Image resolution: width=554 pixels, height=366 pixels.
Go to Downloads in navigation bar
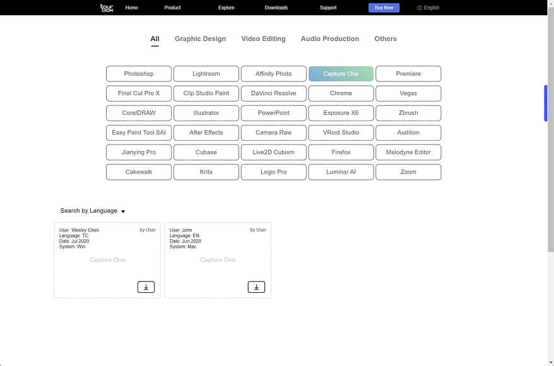coord(276,8)
